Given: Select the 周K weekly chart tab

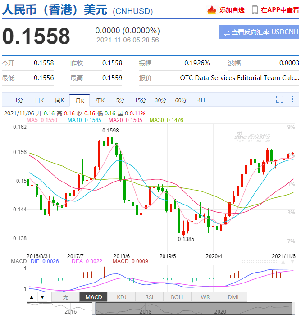Looking at the screenshot, I should coord(59,100).
